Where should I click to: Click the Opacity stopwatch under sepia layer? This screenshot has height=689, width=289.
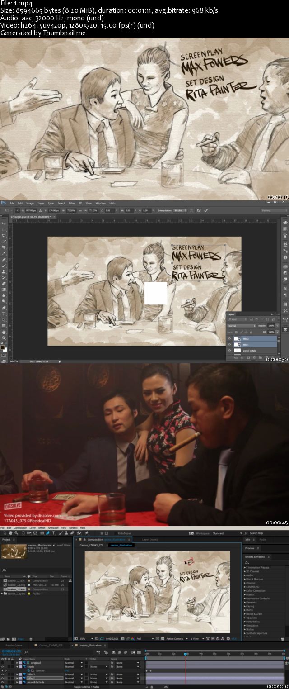click(28, 670)
